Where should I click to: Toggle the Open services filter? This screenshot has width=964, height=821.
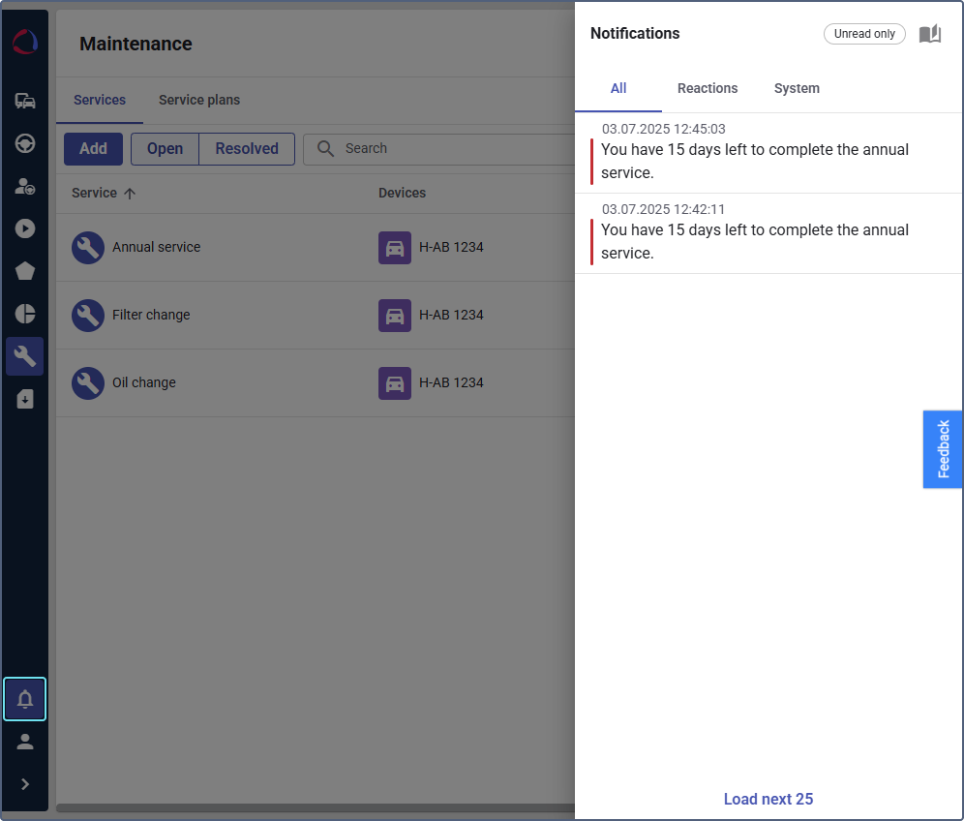click(x=165, y=149)
